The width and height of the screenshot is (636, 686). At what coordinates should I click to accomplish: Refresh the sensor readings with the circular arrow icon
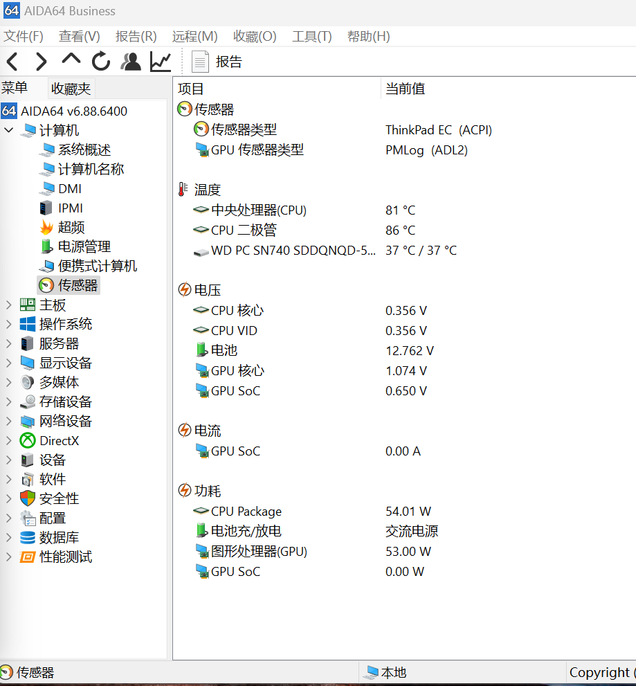click(x=100, y=61)
